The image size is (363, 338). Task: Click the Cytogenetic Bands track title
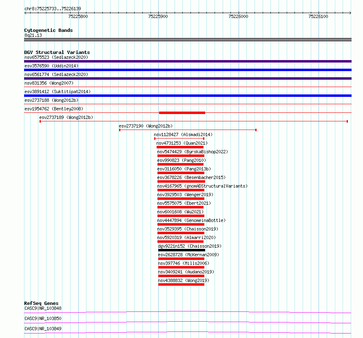(49, 30)
